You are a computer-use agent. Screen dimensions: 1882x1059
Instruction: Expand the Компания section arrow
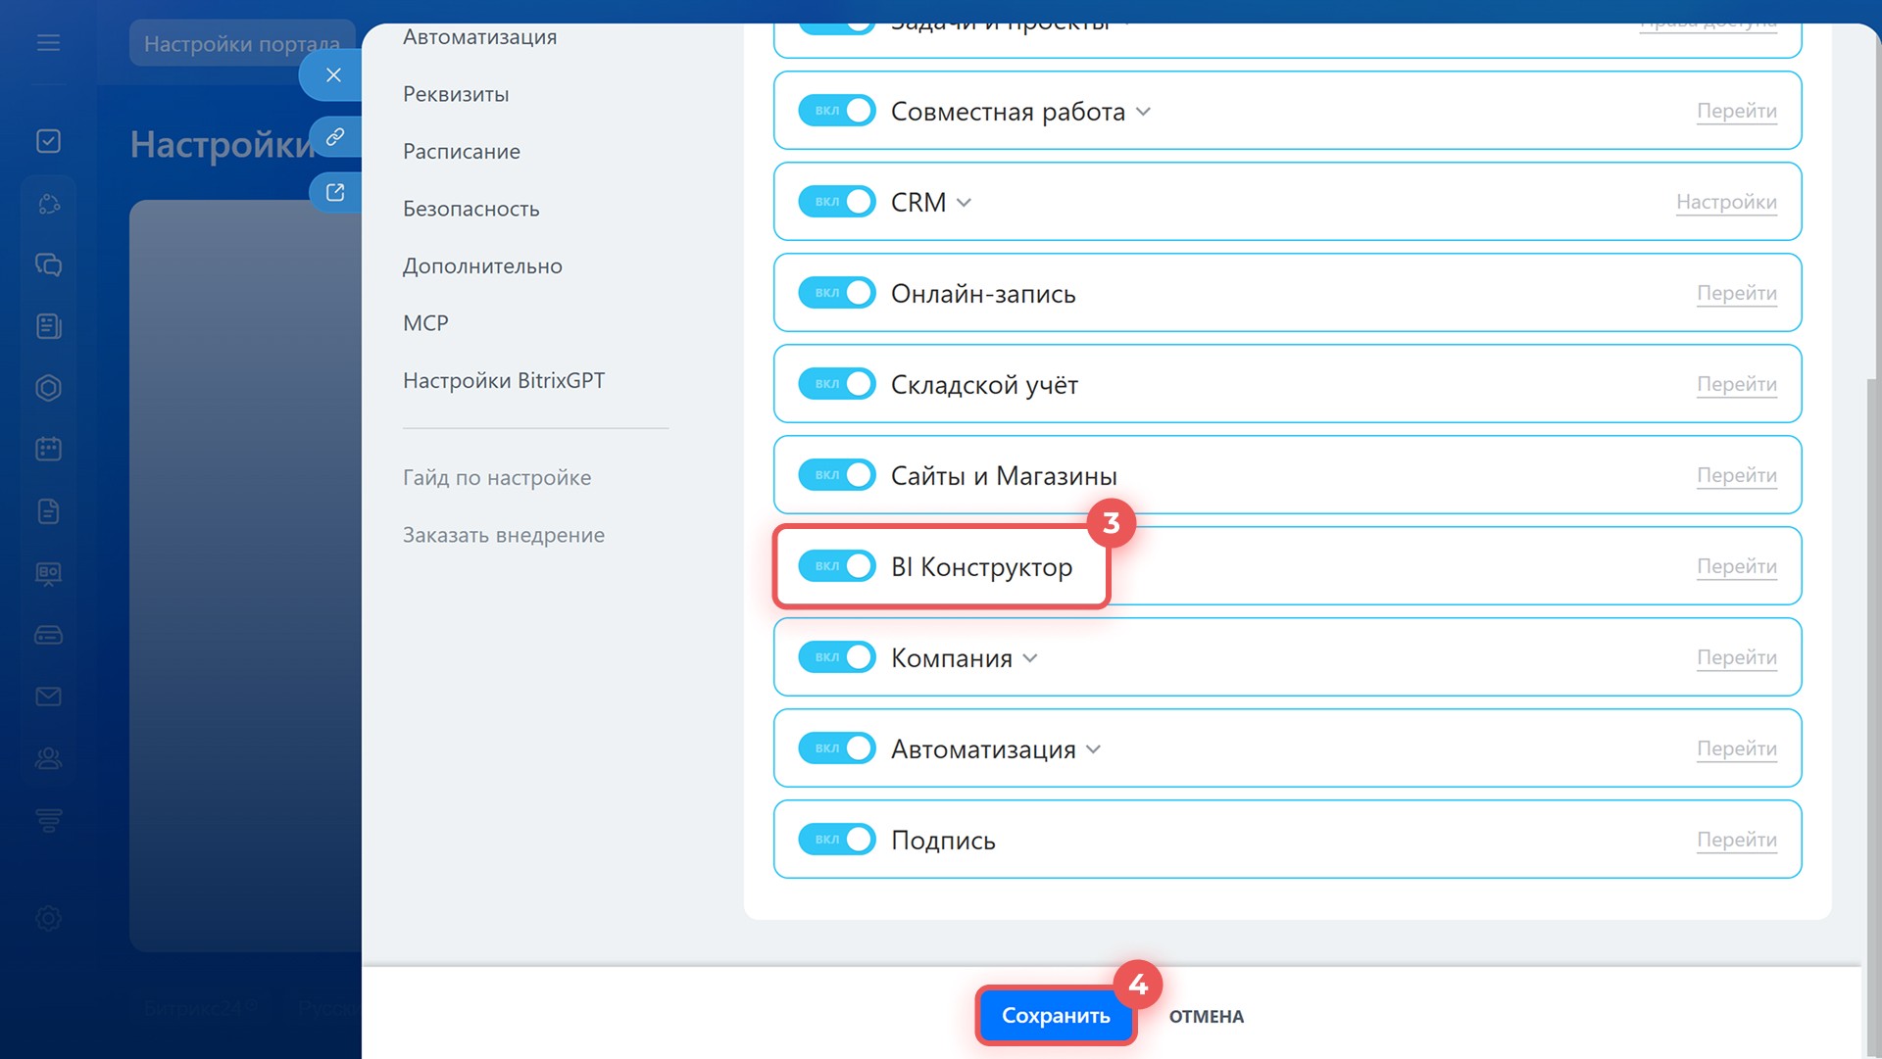1030,658
